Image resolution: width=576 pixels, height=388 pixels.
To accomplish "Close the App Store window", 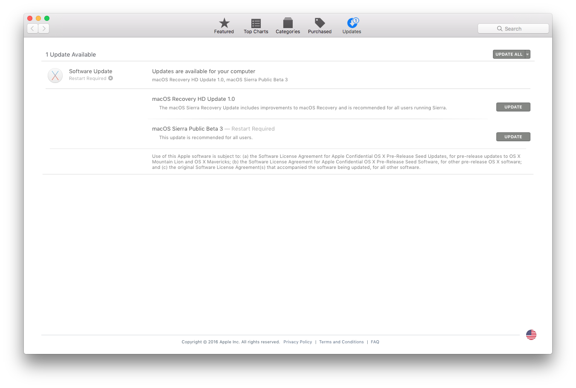I will (30, 18).
